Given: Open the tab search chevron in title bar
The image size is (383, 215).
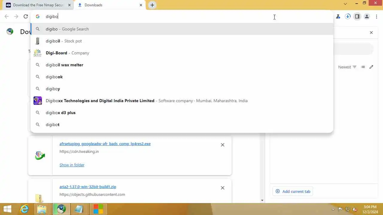Looking at the screenshot, I should pos(345,4).
